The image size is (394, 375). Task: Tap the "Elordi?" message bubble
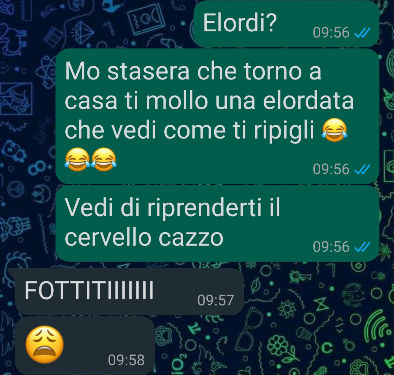tap(286, 24)
